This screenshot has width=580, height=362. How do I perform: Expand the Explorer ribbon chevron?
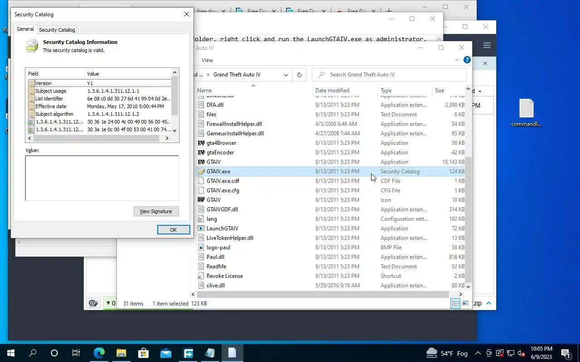[x=457, y=60]
